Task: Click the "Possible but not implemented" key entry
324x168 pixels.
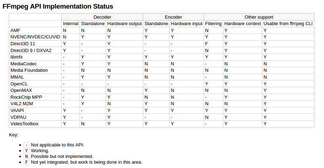Action: (x=62, y=157)
